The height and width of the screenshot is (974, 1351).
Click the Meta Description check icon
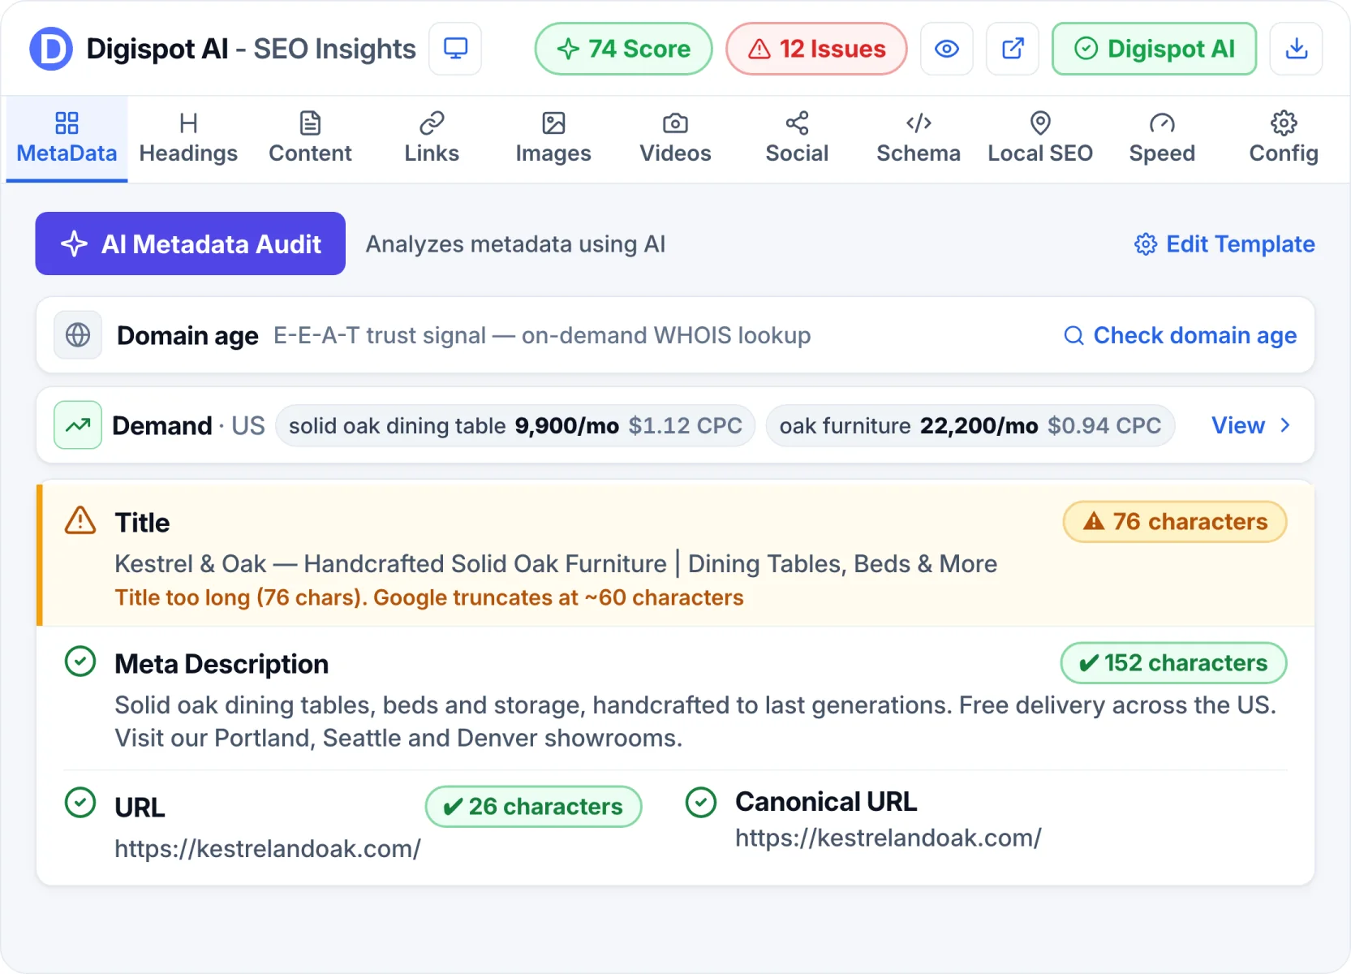tap(80, 662)
